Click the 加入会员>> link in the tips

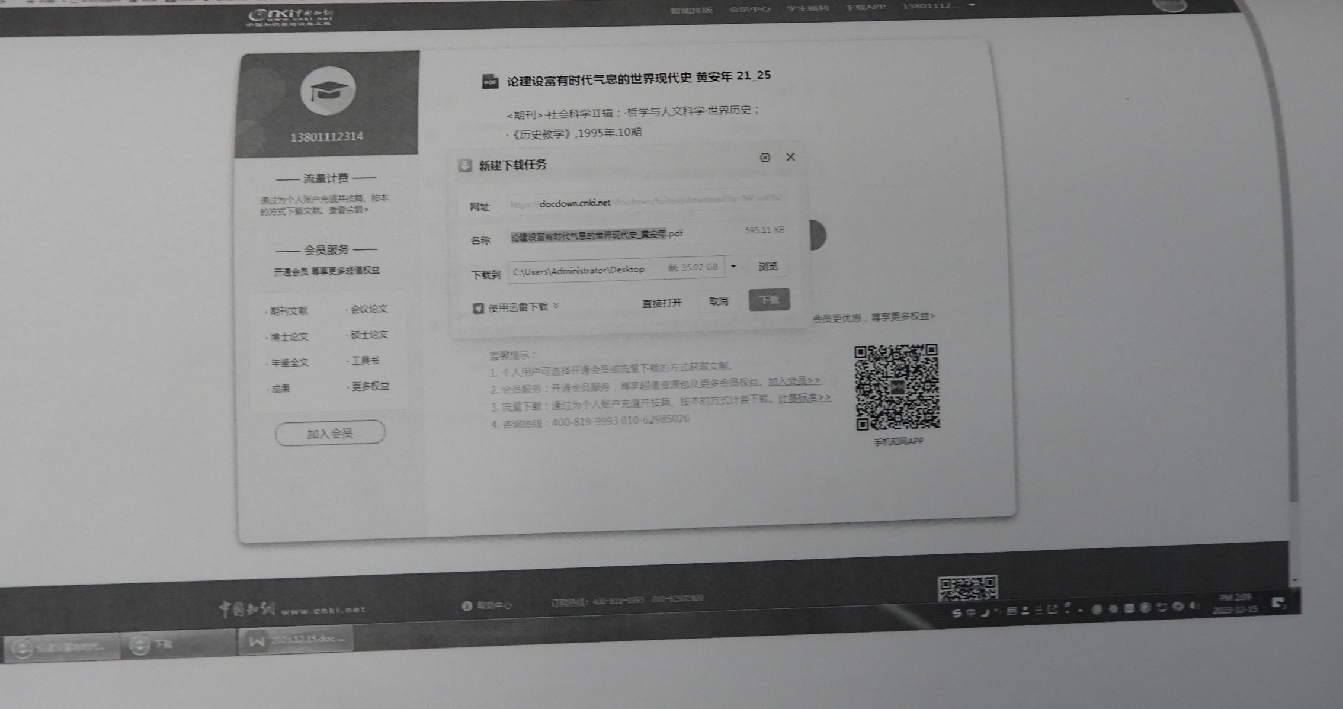794,381
